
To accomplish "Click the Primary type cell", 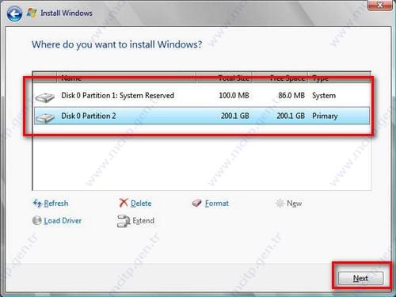I will (325, 116).
